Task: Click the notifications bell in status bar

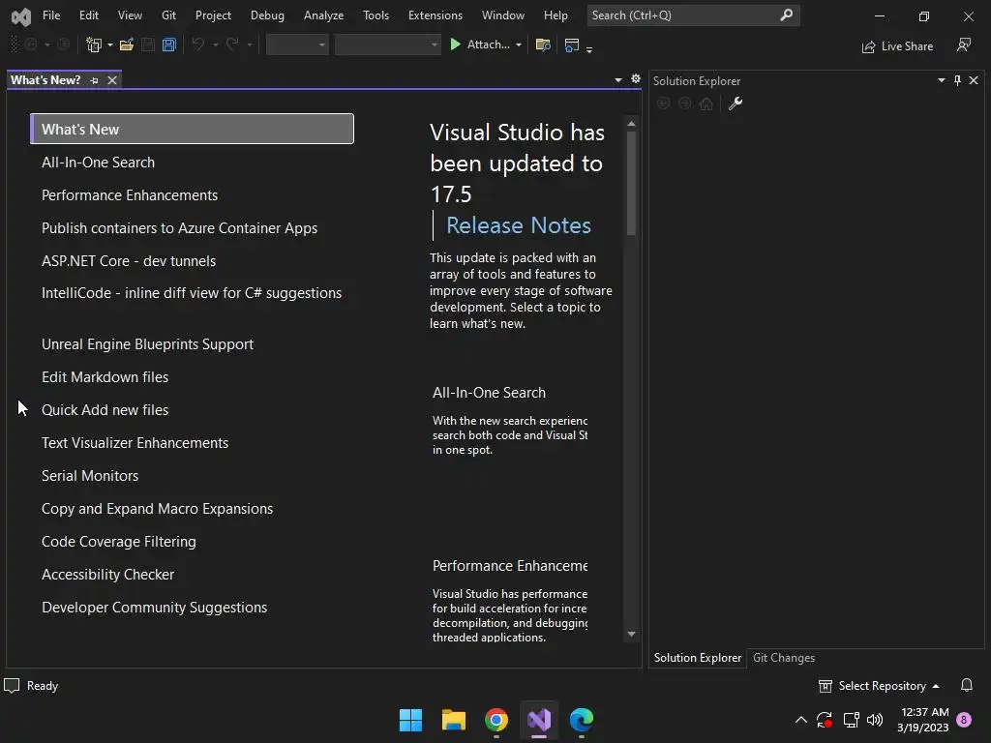Action: [967, 686]
